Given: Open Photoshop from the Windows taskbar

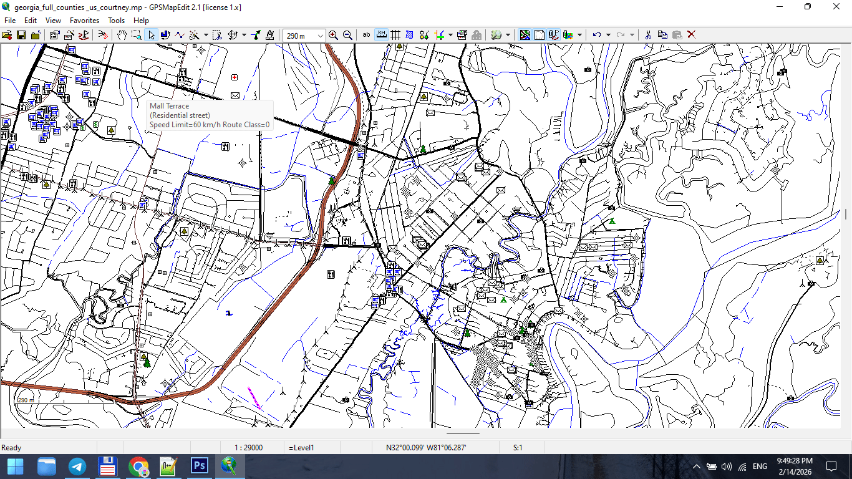Looking at the screenshot, I should pyautogui.click(x=199, y=465).
